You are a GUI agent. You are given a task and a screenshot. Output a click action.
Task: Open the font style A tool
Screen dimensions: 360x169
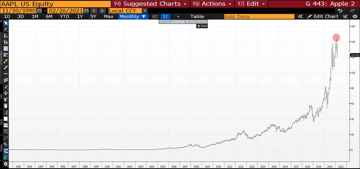tap(6, 113)
